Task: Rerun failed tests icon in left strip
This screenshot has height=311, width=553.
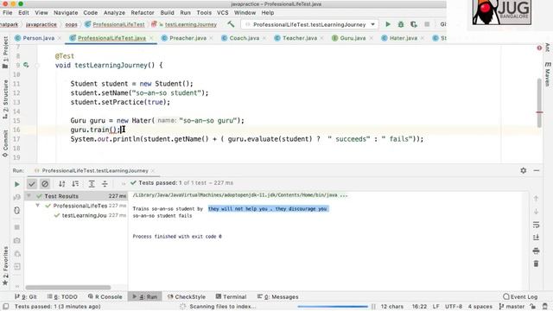Action: tap(16, 197)
